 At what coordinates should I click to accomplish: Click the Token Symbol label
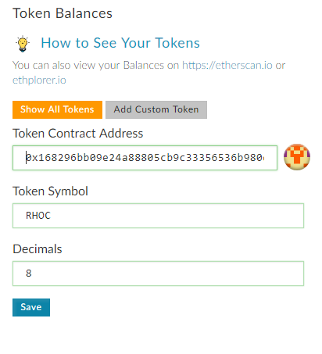(x=50, y=191)
